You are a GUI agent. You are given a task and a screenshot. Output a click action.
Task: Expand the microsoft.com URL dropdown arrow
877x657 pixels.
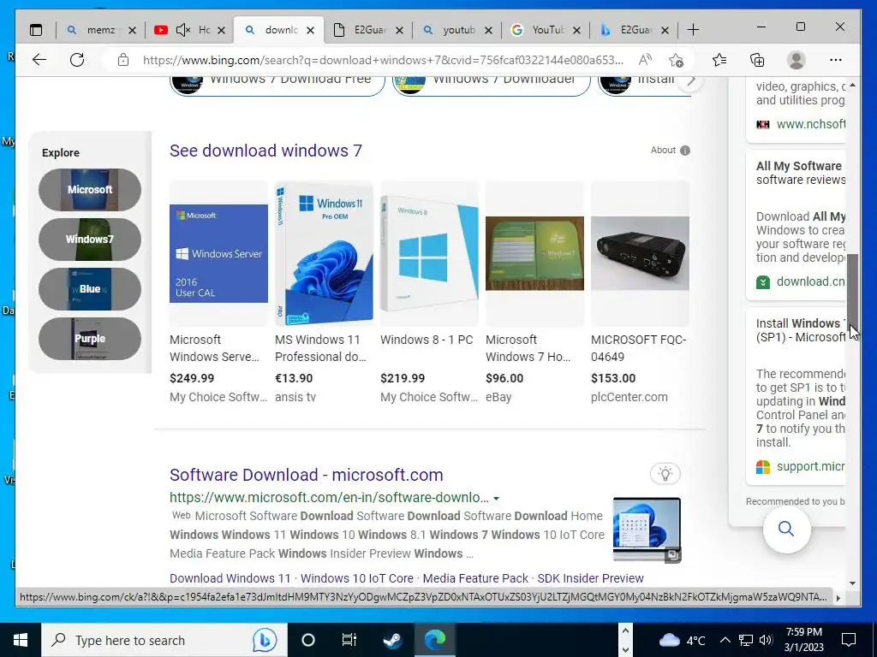pyautogui.click(x=496, y=499)
